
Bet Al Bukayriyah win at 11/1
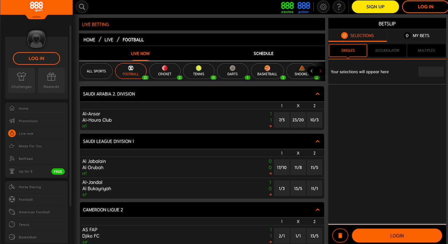coord(314,188)
